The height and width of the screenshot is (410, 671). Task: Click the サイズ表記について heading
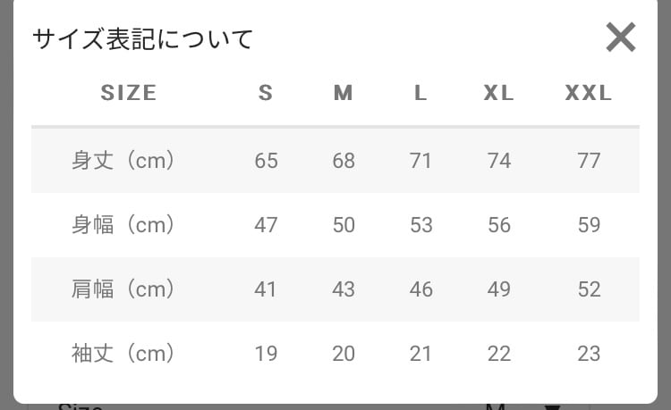coord(143,39)
